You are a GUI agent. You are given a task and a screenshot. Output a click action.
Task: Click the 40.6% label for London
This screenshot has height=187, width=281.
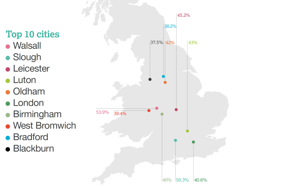coord(201,180)
